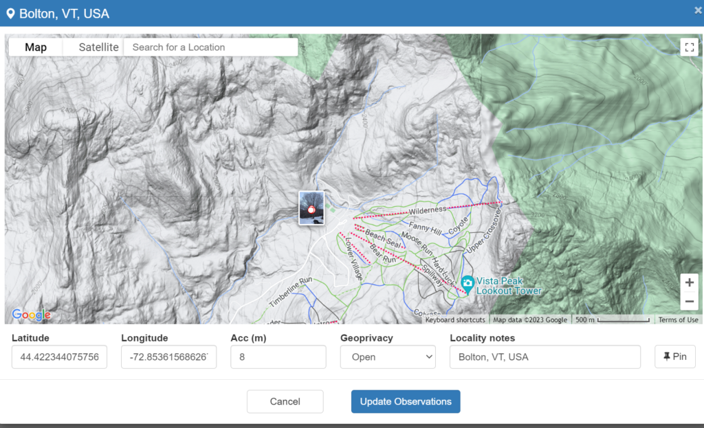Focus the Search for a Location field
Image resolution: width=704 pixels, height=428 pixels.
click(210, 47)
